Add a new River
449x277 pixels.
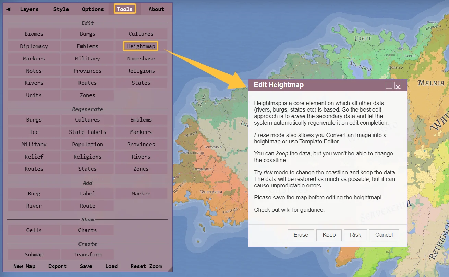[34, 206]
